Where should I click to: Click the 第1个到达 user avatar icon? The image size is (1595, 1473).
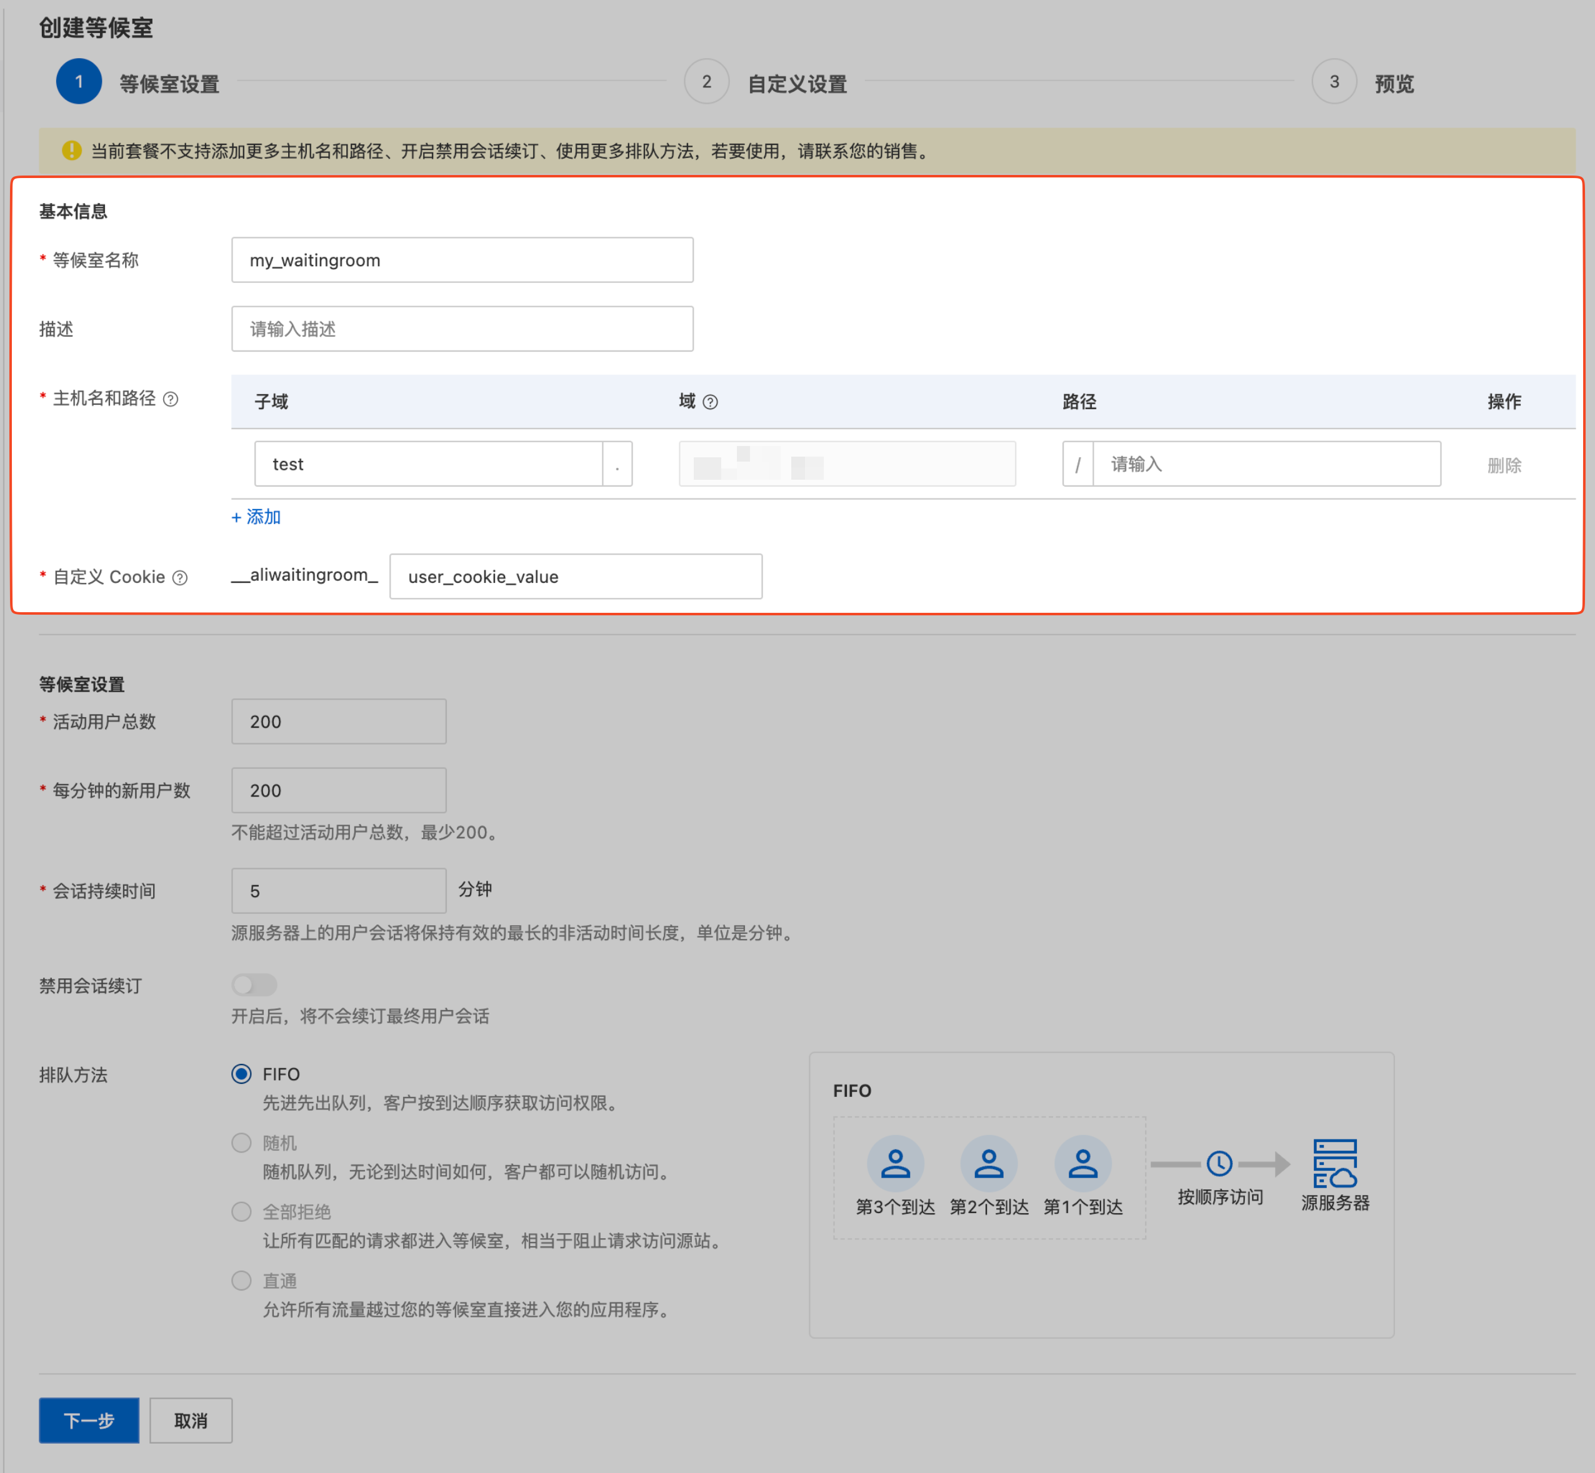1082,1163
